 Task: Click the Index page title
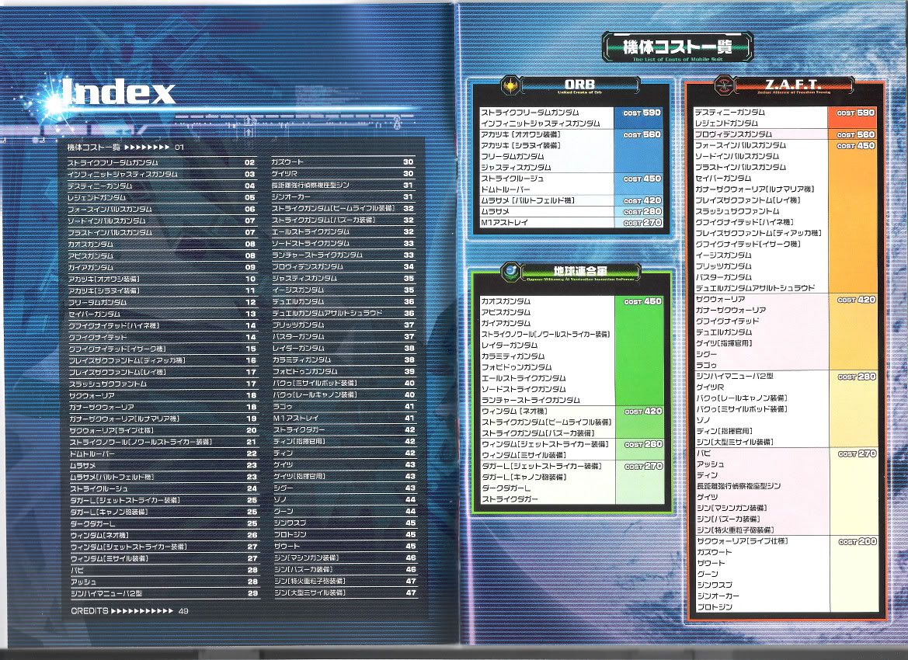point(118,92)
